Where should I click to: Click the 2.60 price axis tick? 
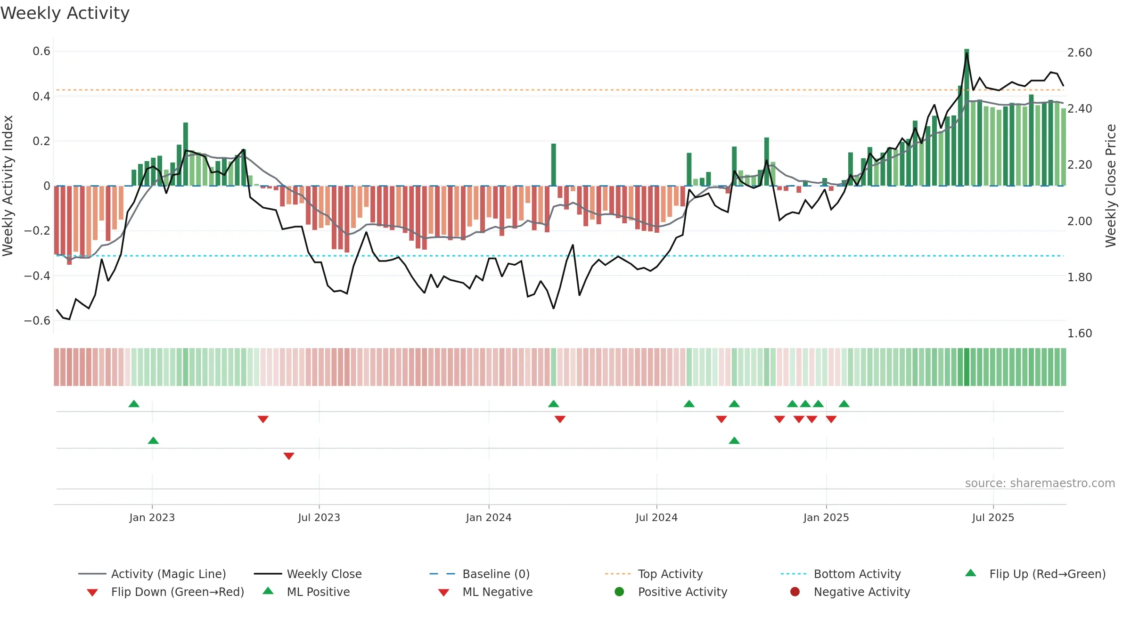coord(1080,52)
